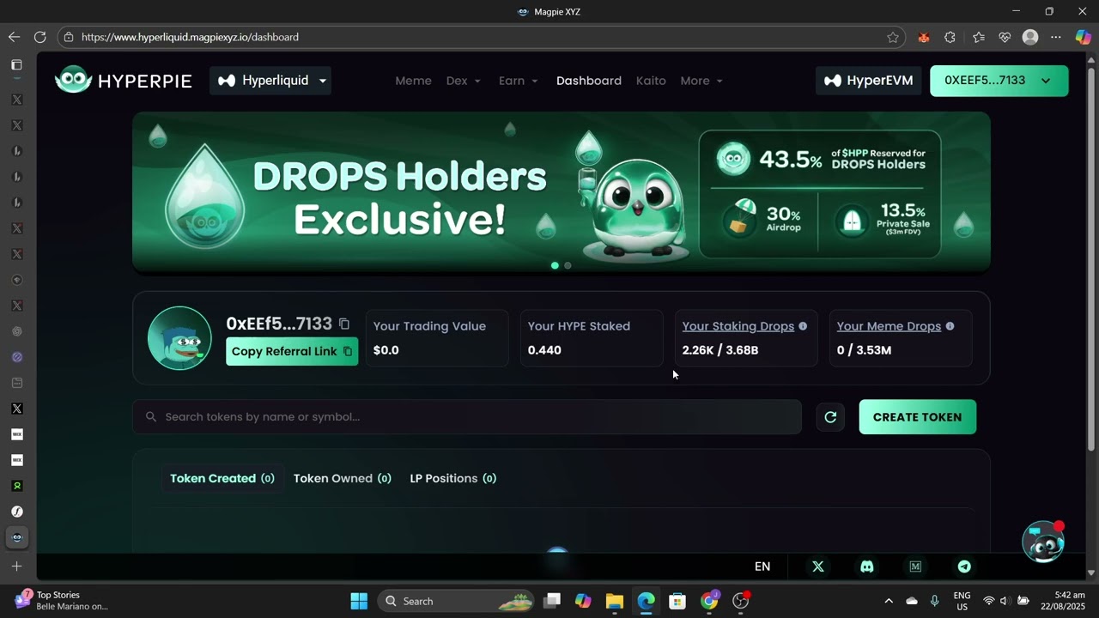
Task: Open the Your Staking Drops link
Action: pyautogui.click(x=738, y=326)
